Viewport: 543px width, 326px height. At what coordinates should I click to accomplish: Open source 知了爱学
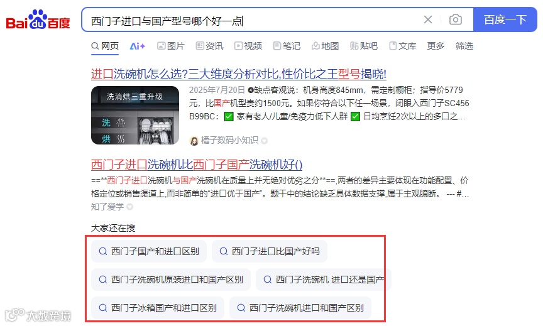(107, 207)
